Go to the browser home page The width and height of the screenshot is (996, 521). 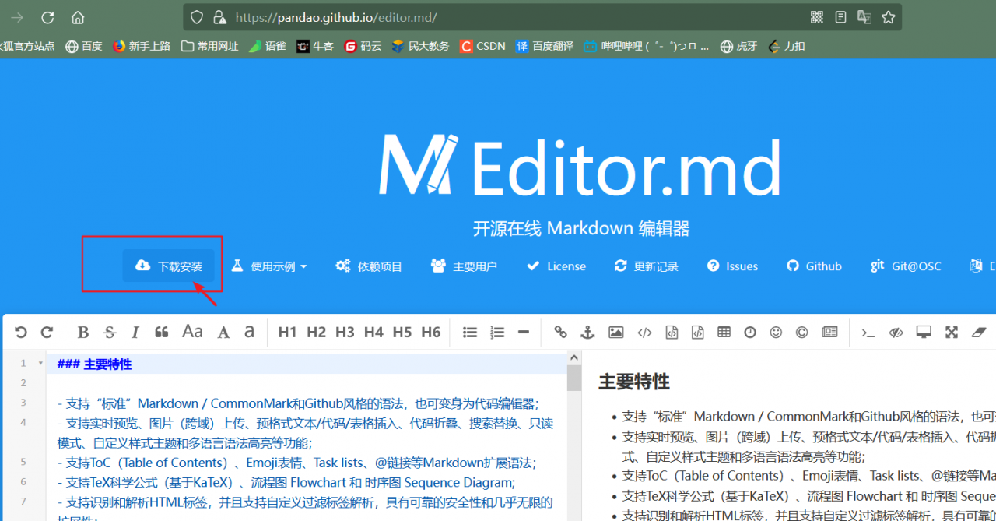[x=78, y=17]
